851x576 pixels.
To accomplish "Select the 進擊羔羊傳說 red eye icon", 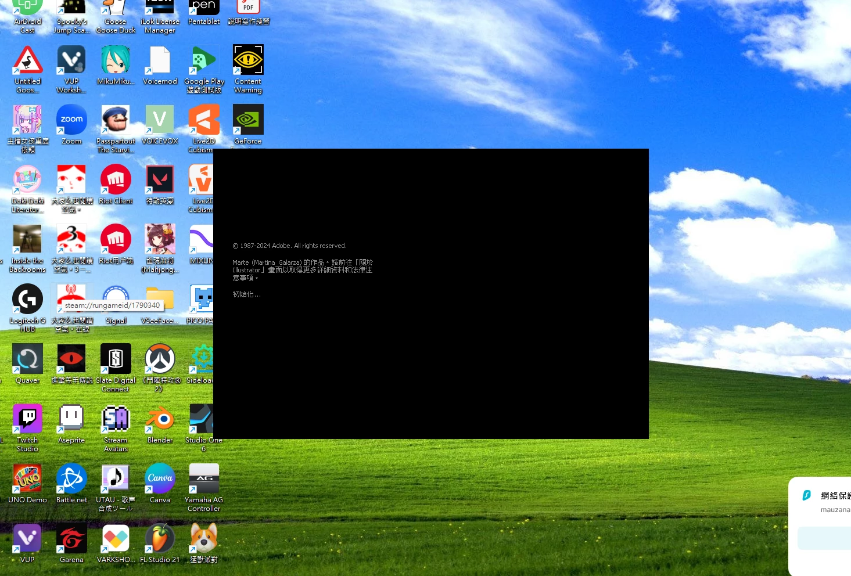I will pyautogui.click(x=71, y=364).
